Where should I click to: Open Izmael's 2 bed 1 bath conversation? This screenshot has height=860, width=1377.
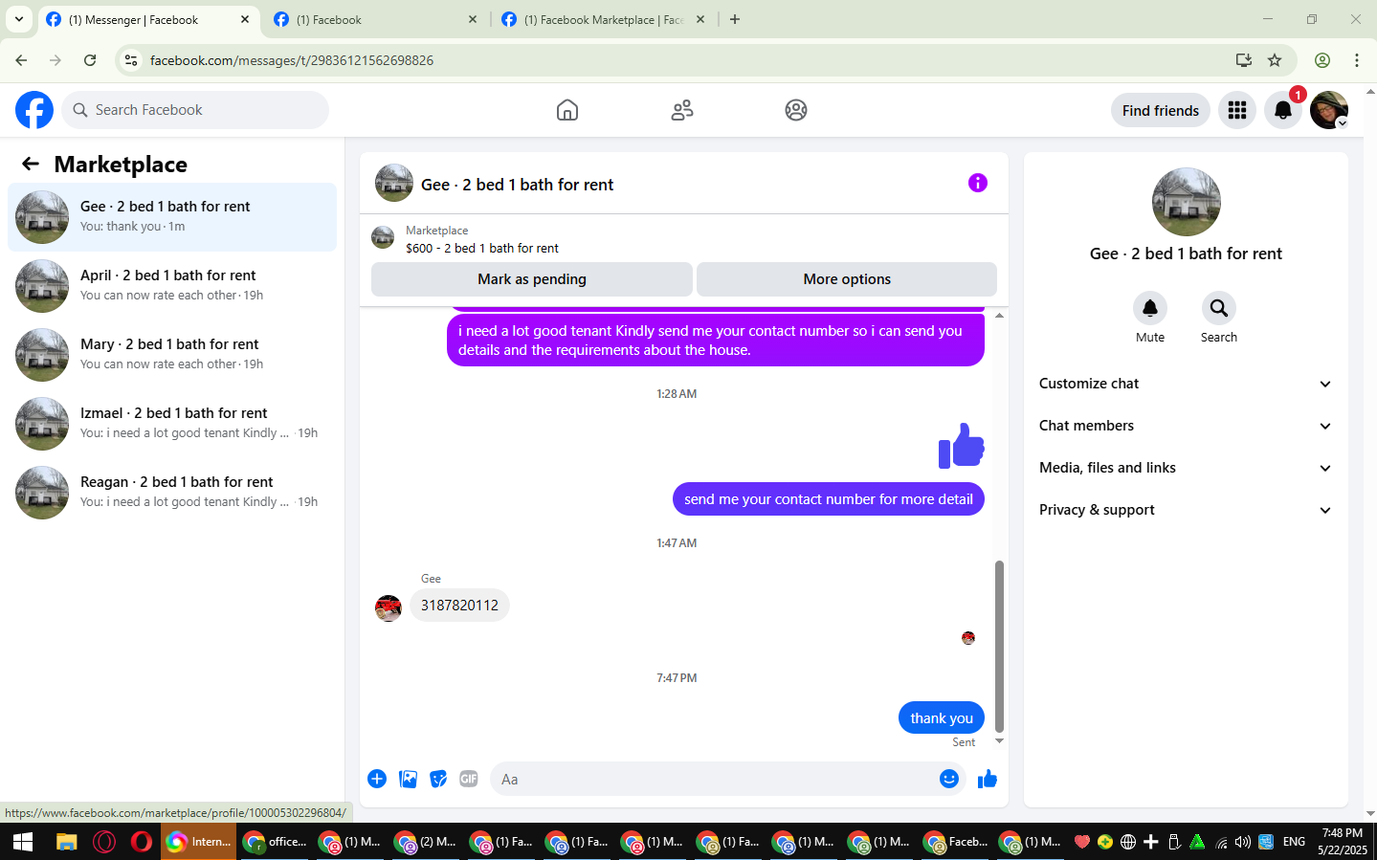click(x=172, y=424)
